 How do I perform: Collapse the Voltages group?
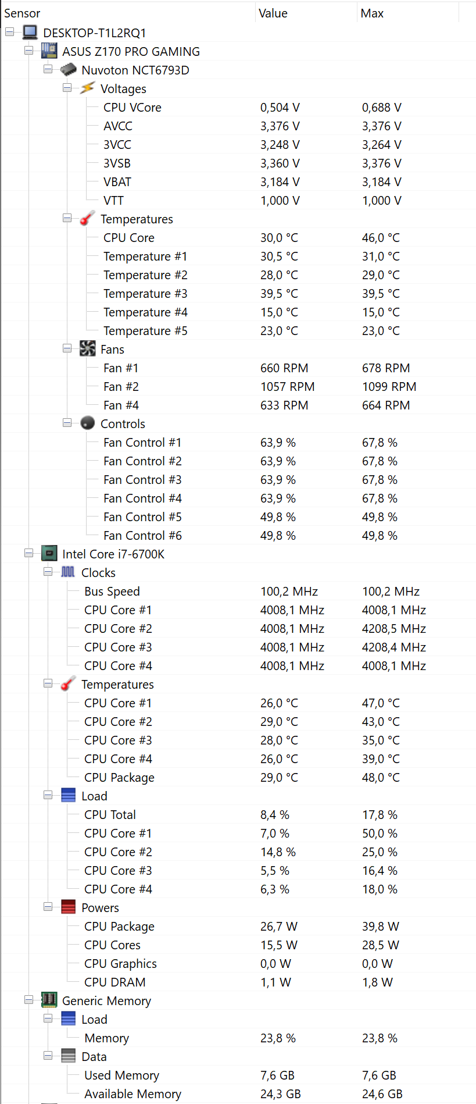(x=67, y=88)
